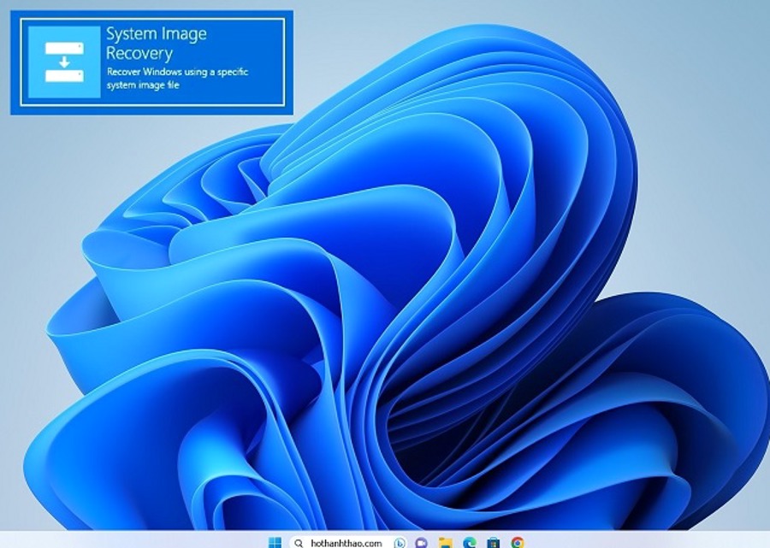Open Microsoft Store from the taskbar
This screenshot has width=770, height=548.
pyautogui.click(x=493, y=543)
